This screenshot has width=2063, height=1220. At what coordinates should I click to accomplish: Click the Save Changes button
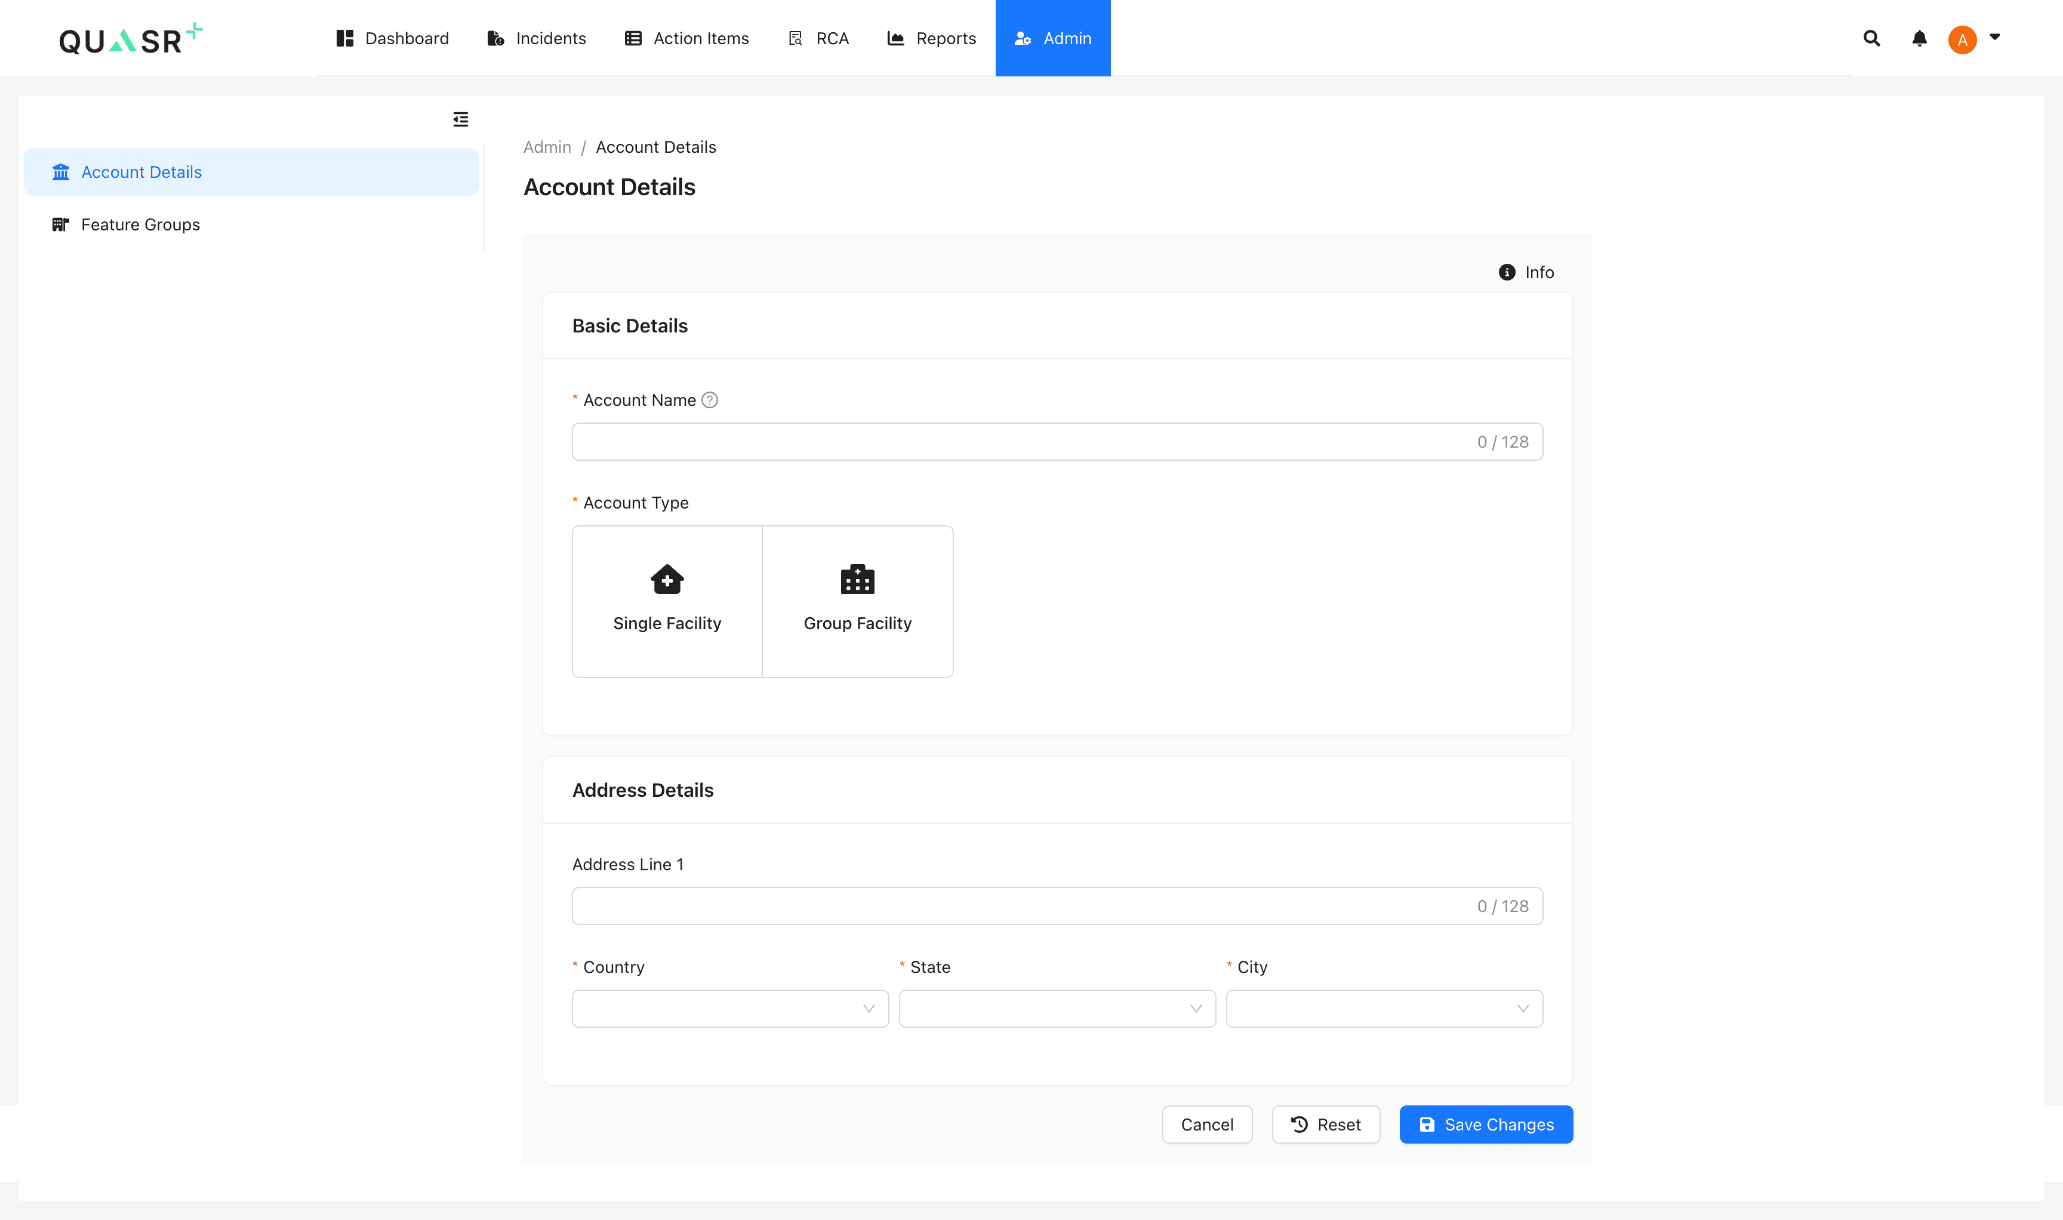pyautogui.click(x=1485, y=1124)
